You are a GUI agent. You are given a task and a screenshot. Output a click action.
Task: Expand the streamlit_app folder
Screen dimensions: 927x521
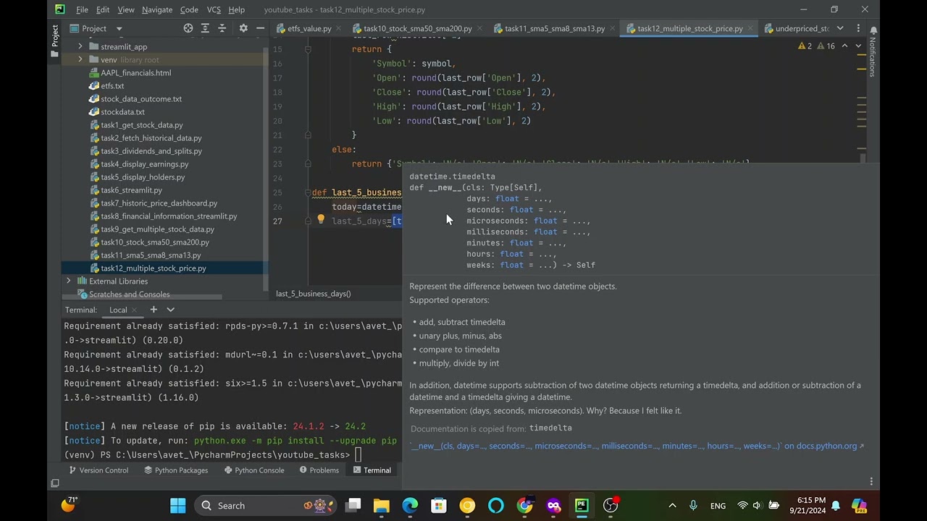click(x=80, y=46)
